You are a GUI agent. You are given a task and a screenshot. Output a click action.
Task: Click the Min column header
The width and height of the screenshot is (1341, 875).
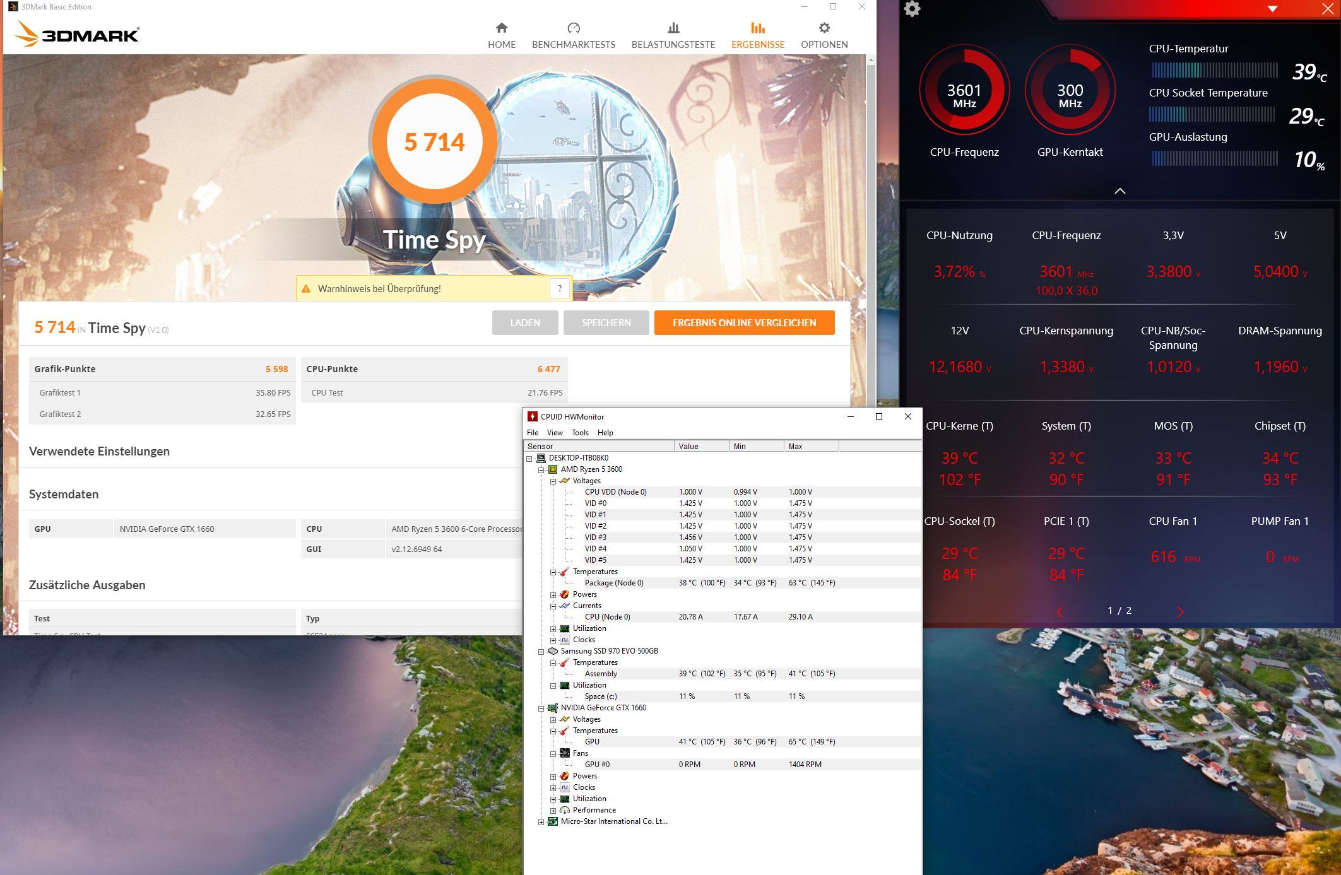click(x=757, y=446)
